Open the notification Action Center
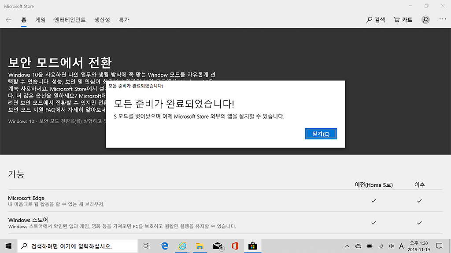 point(439,246)
